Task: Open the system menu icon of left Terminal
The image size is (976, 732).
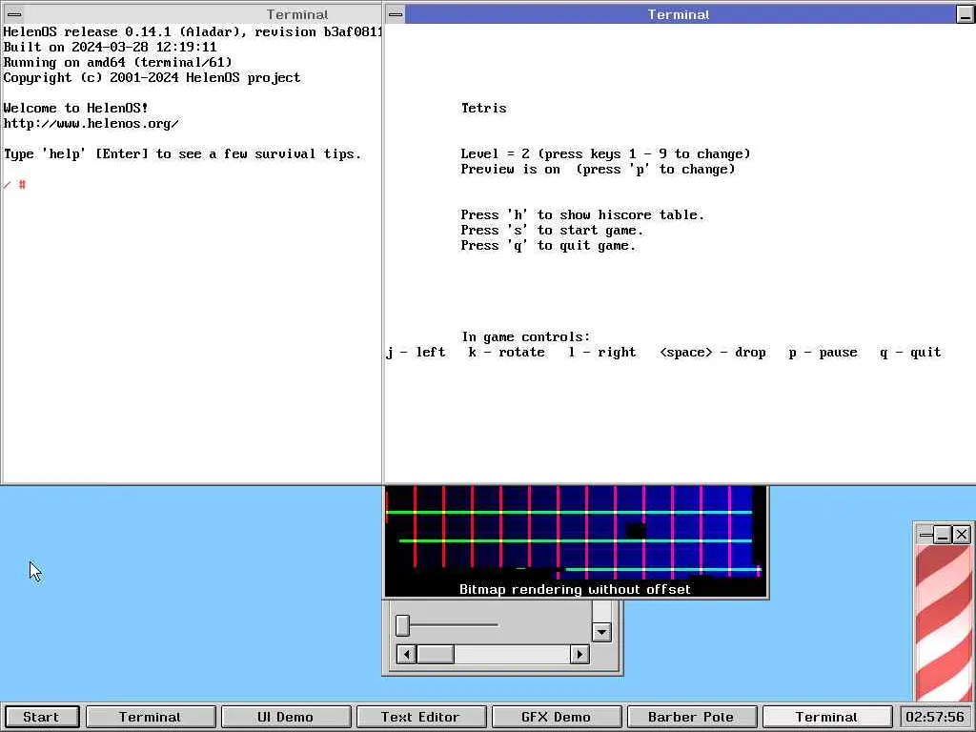Action: pos(14,14)
